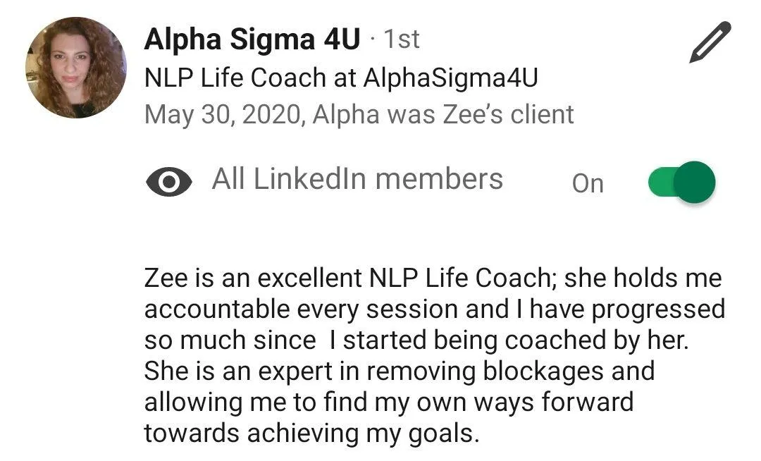Turn off the All LinkedIn members switch
Image resolution: width=761 pixels, height=461 pixels.
pyautogui.click(x=682, y=182)
